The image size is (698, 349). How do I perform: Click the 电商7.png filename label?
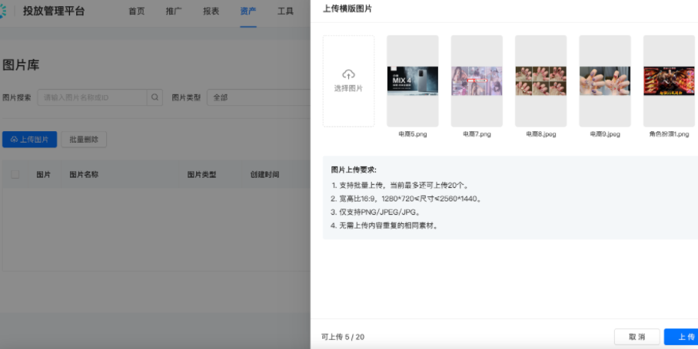[x=477, y=134]
